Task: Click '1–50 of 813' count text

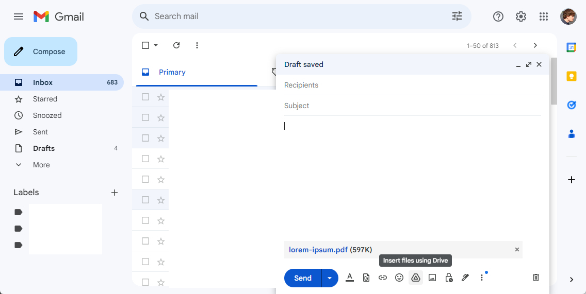Action: pyautogui.click(x=483, y=45)
